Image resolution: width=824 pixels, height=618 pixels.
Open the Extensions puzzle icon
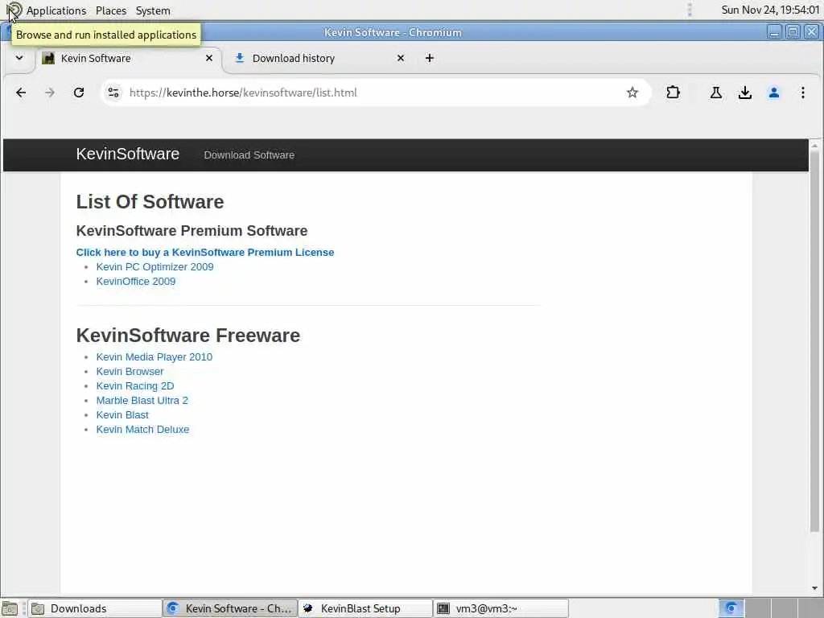pyautogui.click(x=673, y=93)
